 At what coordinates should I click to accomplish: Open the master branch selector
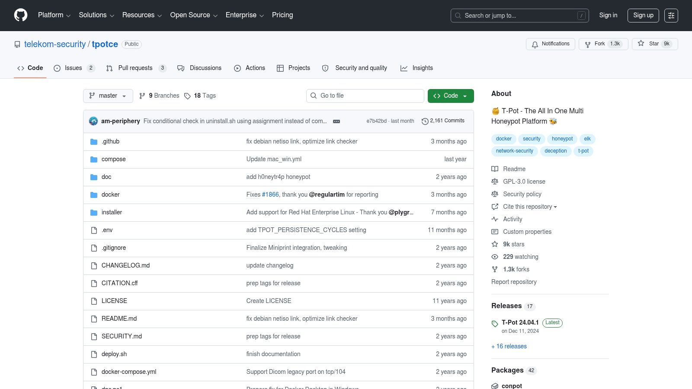coord(108,96)
